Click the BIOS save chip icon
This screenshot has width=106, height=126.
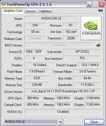98,45
